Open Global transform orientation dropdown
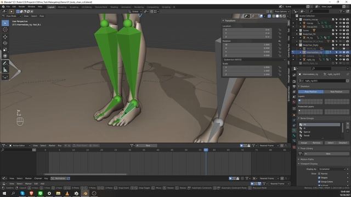This screenshot has width=351, height=197. pyautogui.click(x=135, y=11)
